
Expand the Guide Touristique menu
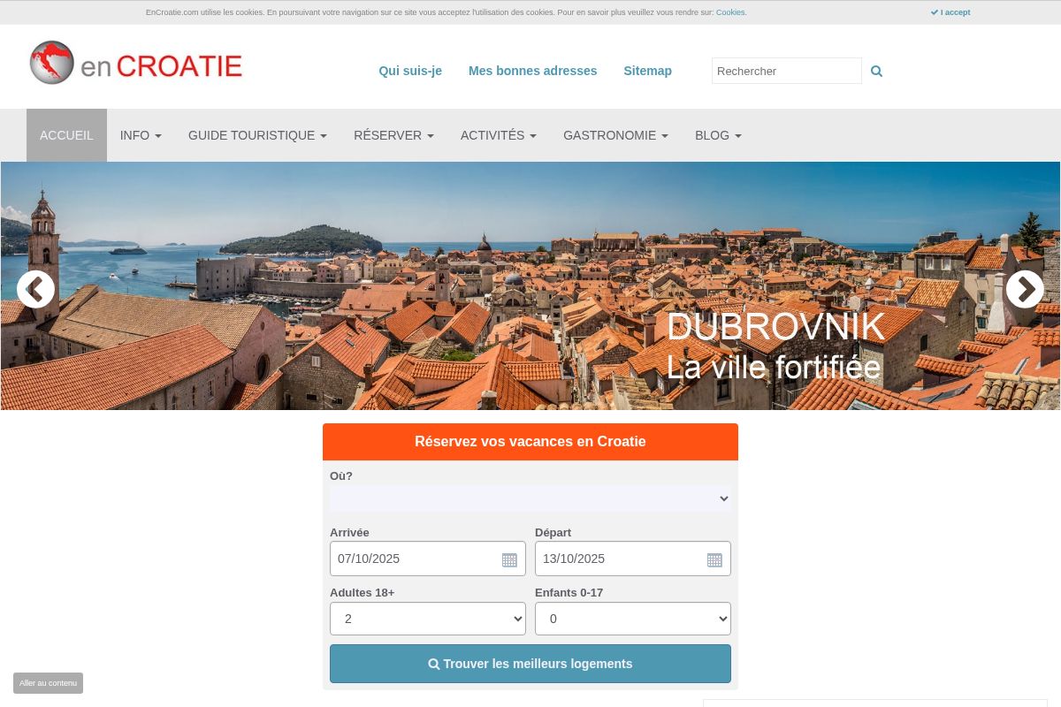(x=257, y=135)
